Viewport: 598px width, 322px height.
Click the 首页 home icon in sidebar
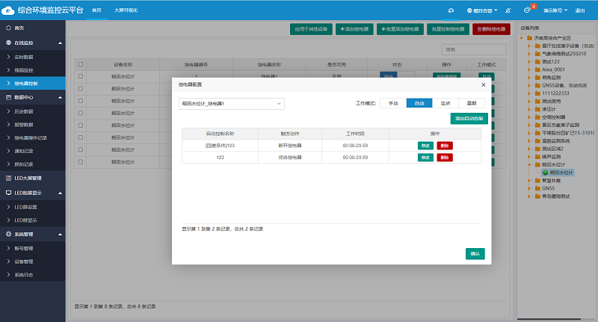click(x=8, y=28)
